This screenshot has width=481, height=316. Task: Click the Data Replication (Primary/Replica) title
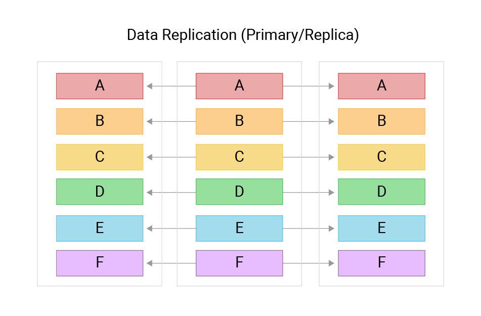click(243, 35)
